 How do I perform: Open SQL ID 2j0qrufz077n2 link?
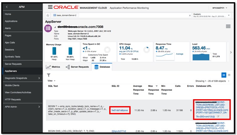click(x=119, y=131)
